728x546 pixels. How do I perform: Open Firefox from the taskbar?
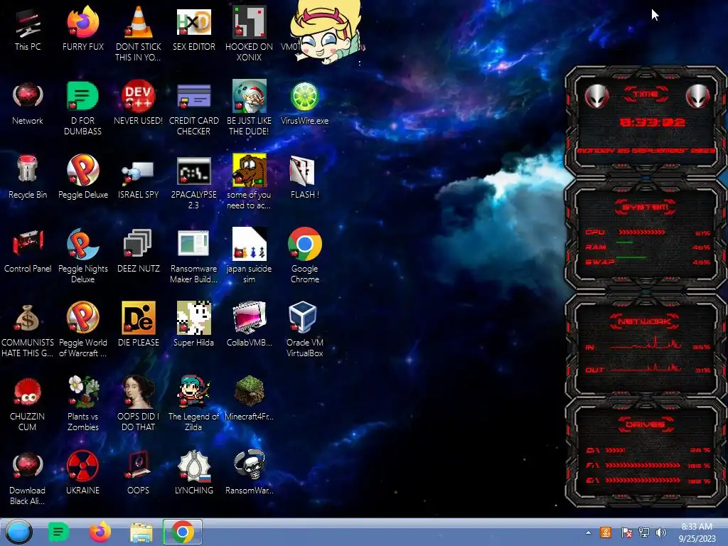pos(100,532)
